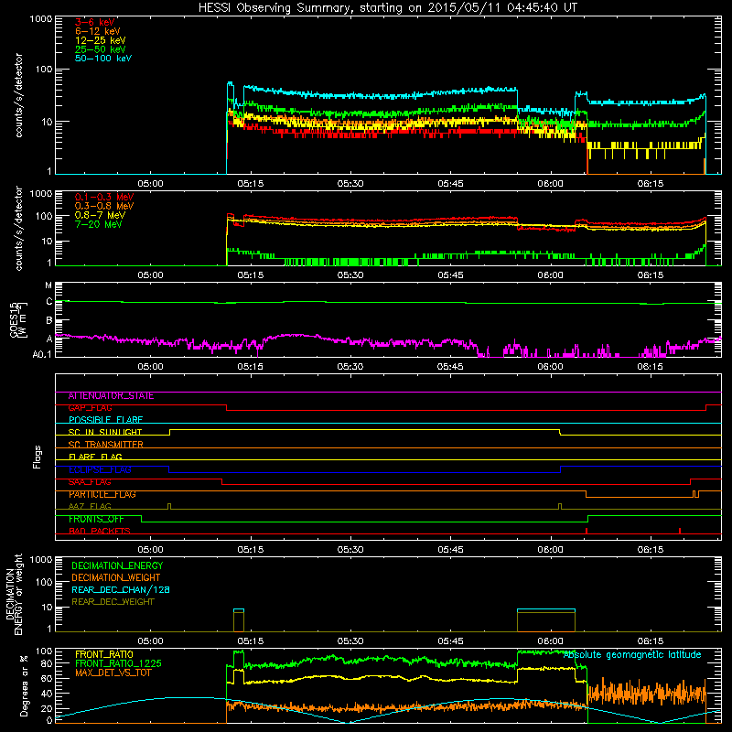Click the GOES15 axis label
Screen dimensions: 732x732
pos(18,319)
